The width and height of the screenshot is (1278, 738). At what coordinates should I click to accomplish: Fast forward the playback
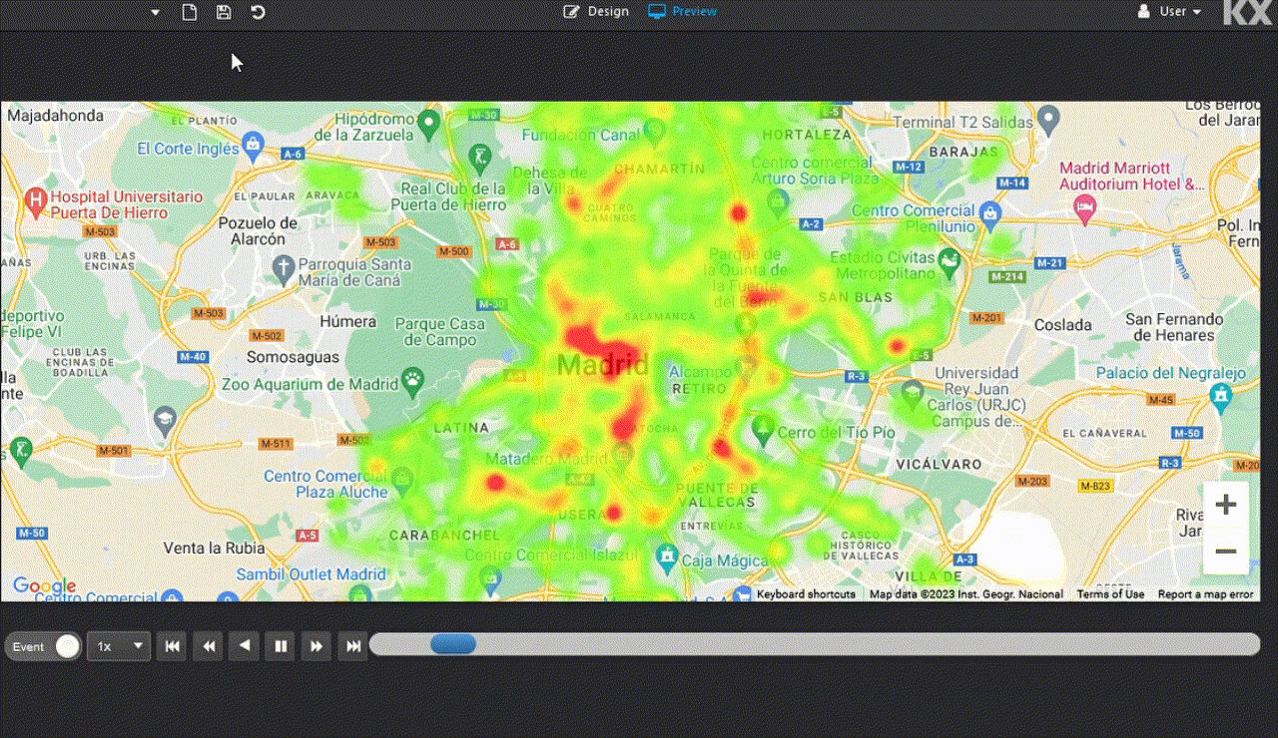pyautogui.click(x=317, y=646)
